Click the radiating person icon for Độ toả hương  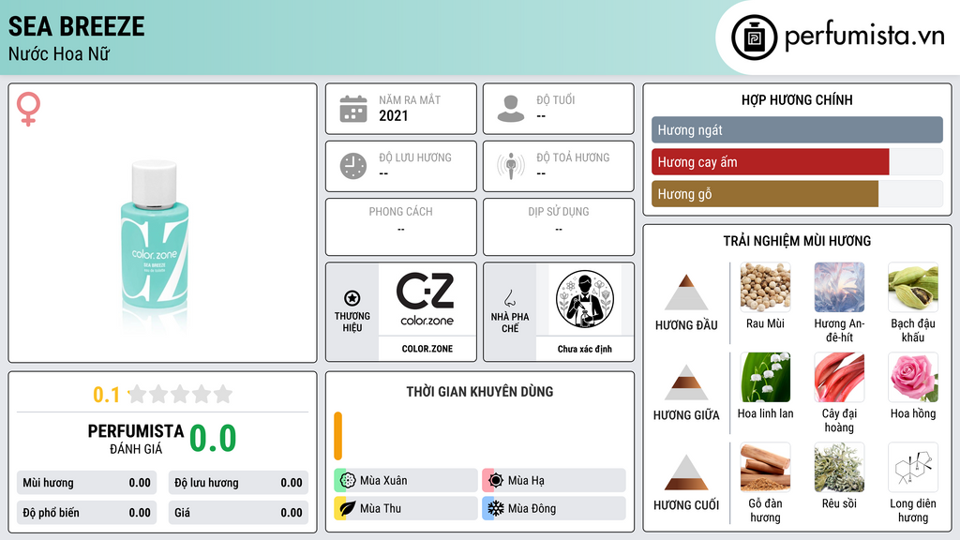[x=511, y=166]
